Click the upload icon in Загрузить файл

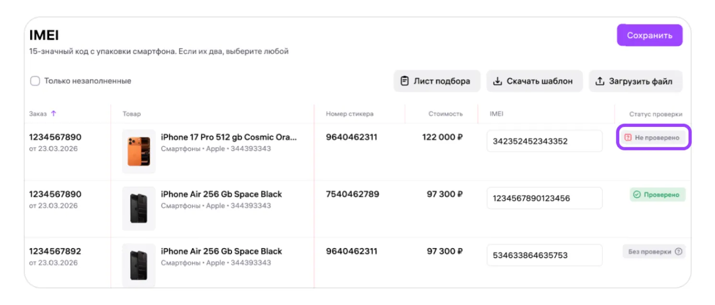600,81
